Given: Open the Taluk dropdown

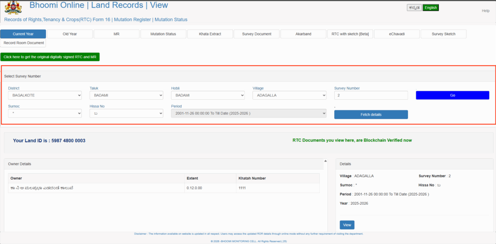Looking at the screenshot, I should coord(126,95).
